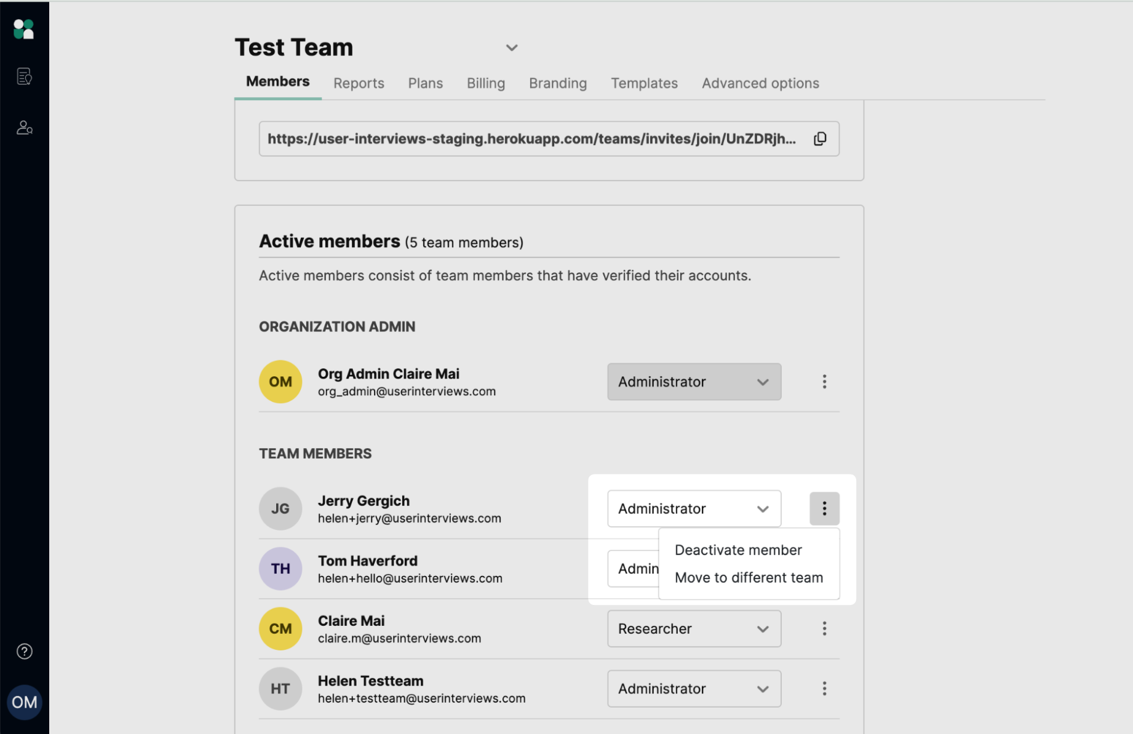Open the OM account avatar in sidebar
Viewport: 1133px width, 734px height.
coord(25,702)
